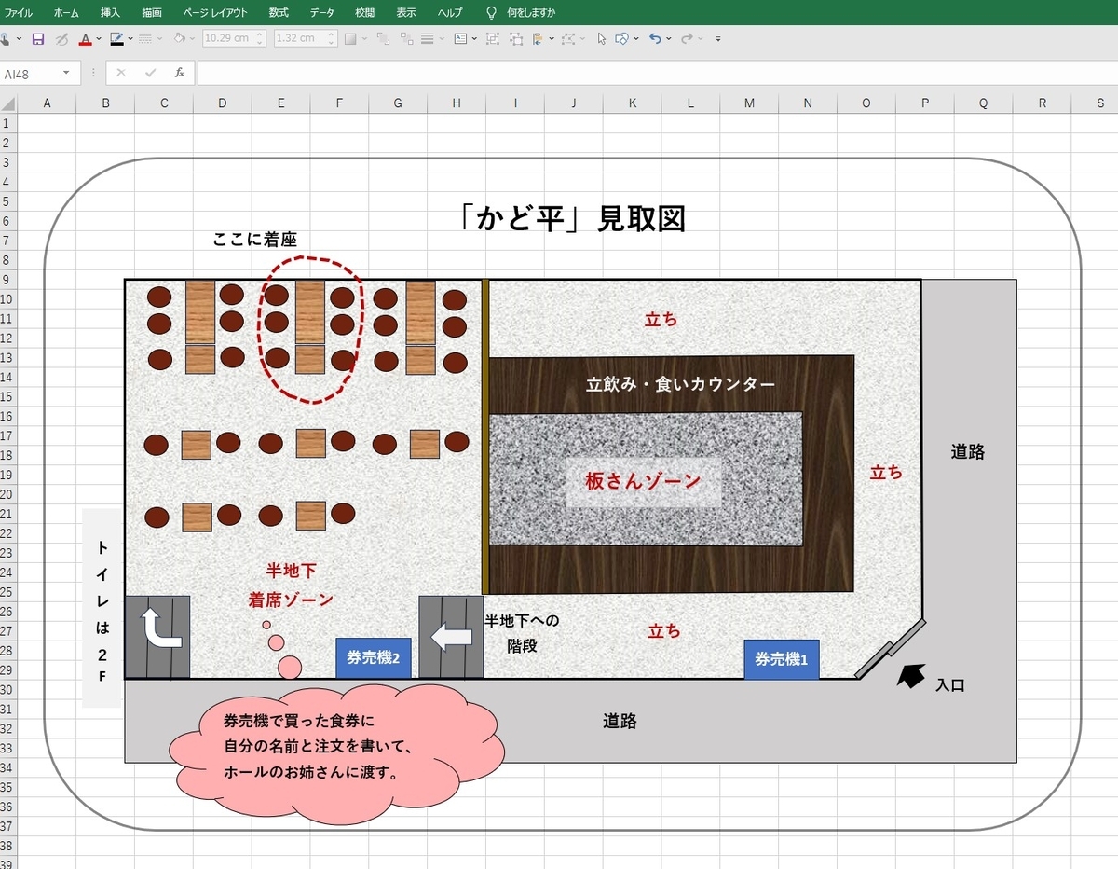1118x869 pixels.
Task: Click the 「かど平」見取図 title text
Action: coord(573,217)
